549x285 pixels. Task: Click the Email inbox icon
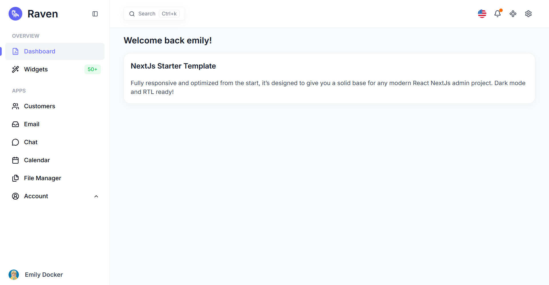(x=15, y=124)
